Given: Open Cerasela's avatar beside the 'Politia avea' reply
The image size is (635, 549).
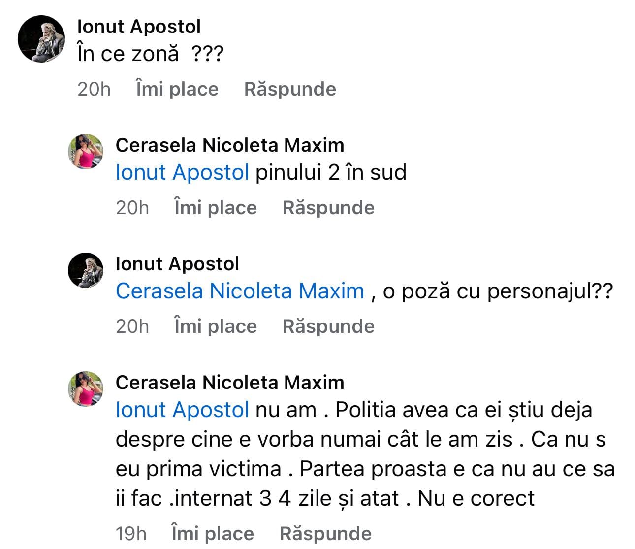Looking at the screenshot, I should pyautogui.click(x=86, y=388).
